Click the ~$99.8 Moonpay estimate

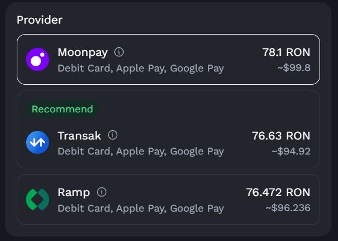[x=294, y=67]
